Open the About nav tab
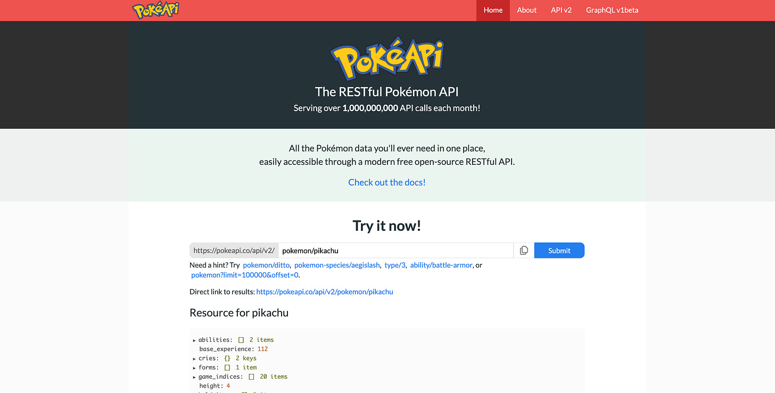The height and width of the screenshot is (393, 775). pos(526,10)
